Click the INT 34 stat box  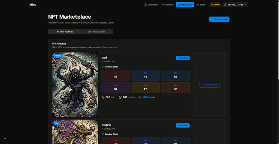tap(116, 88)
